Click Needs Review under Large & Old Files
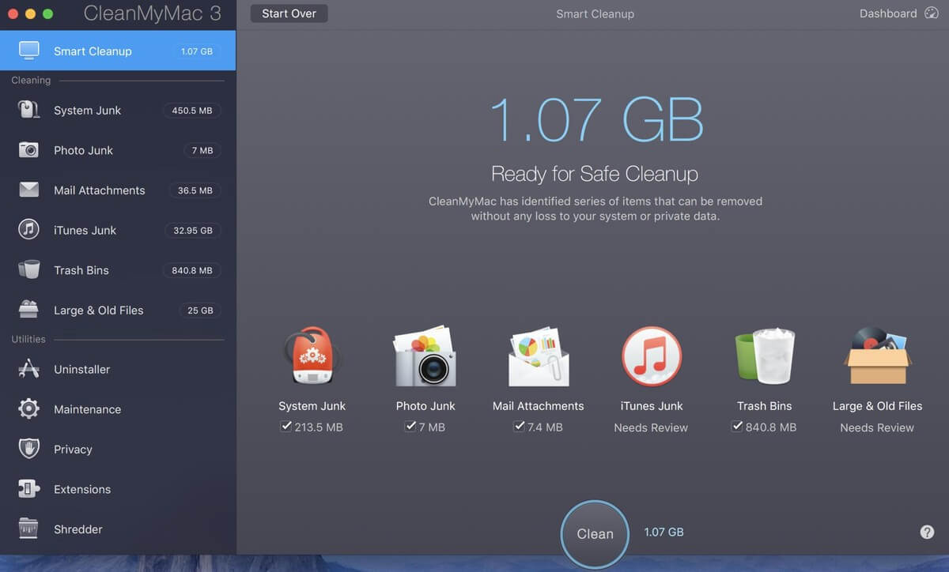Image resolution: width=949 pixels, height=572 pixels. 877,427
